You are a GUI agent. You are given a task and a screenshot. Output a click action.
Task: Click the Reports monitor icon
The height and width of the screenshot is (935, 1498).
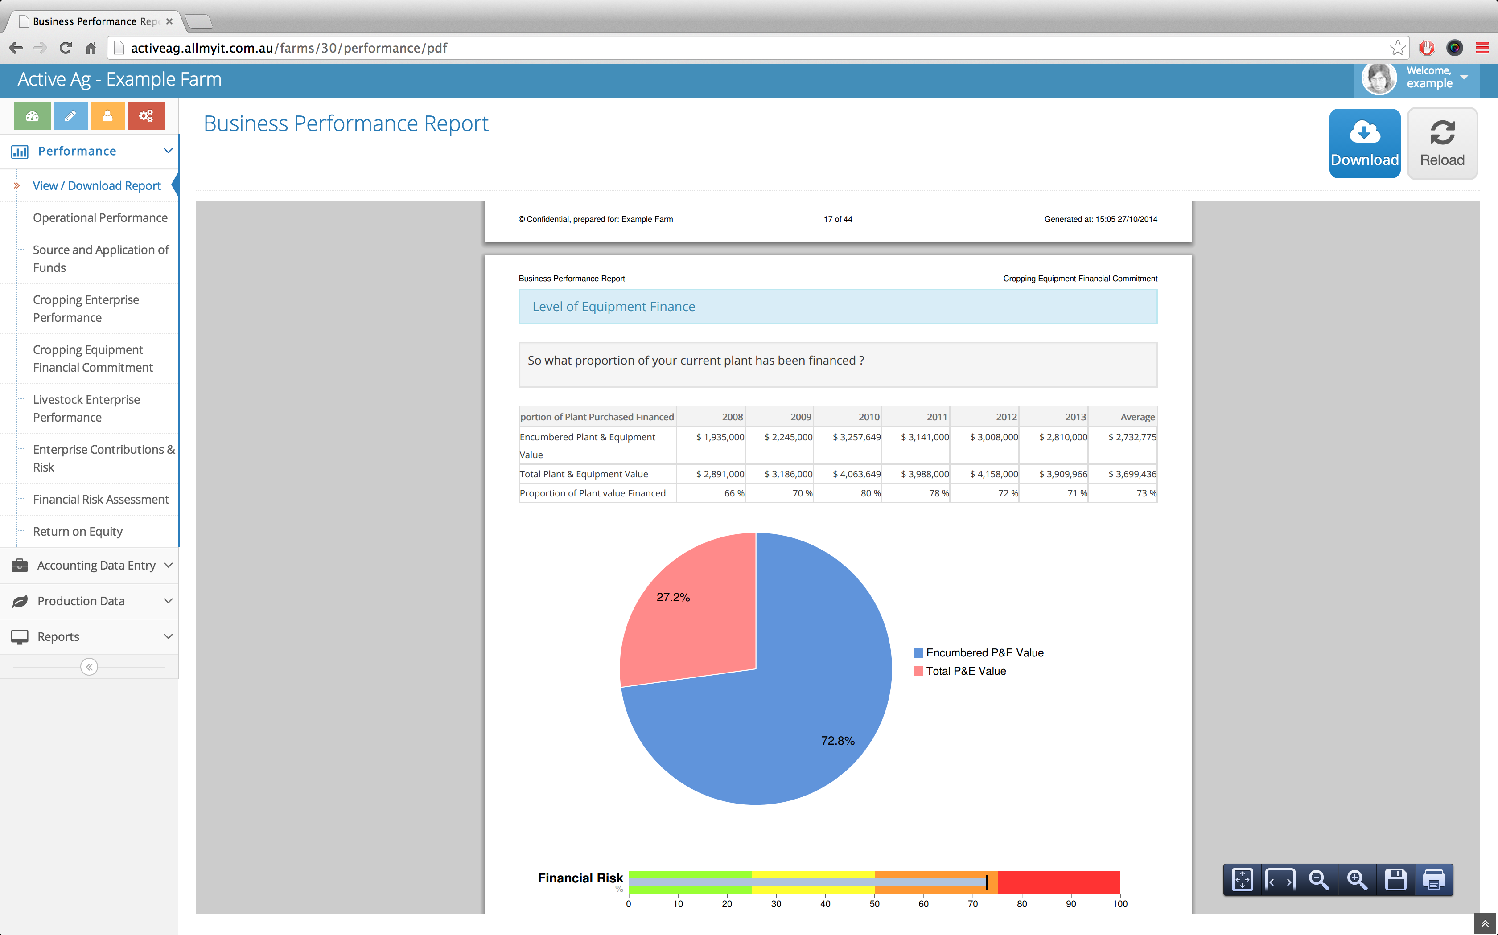pyautogui.click(x=20, y=637)
